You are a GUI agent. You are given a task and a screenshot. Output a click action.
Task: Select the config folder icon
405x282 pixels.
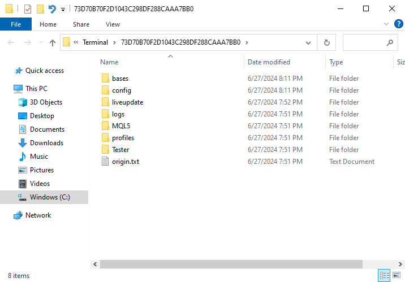click(x=105, y=90)
